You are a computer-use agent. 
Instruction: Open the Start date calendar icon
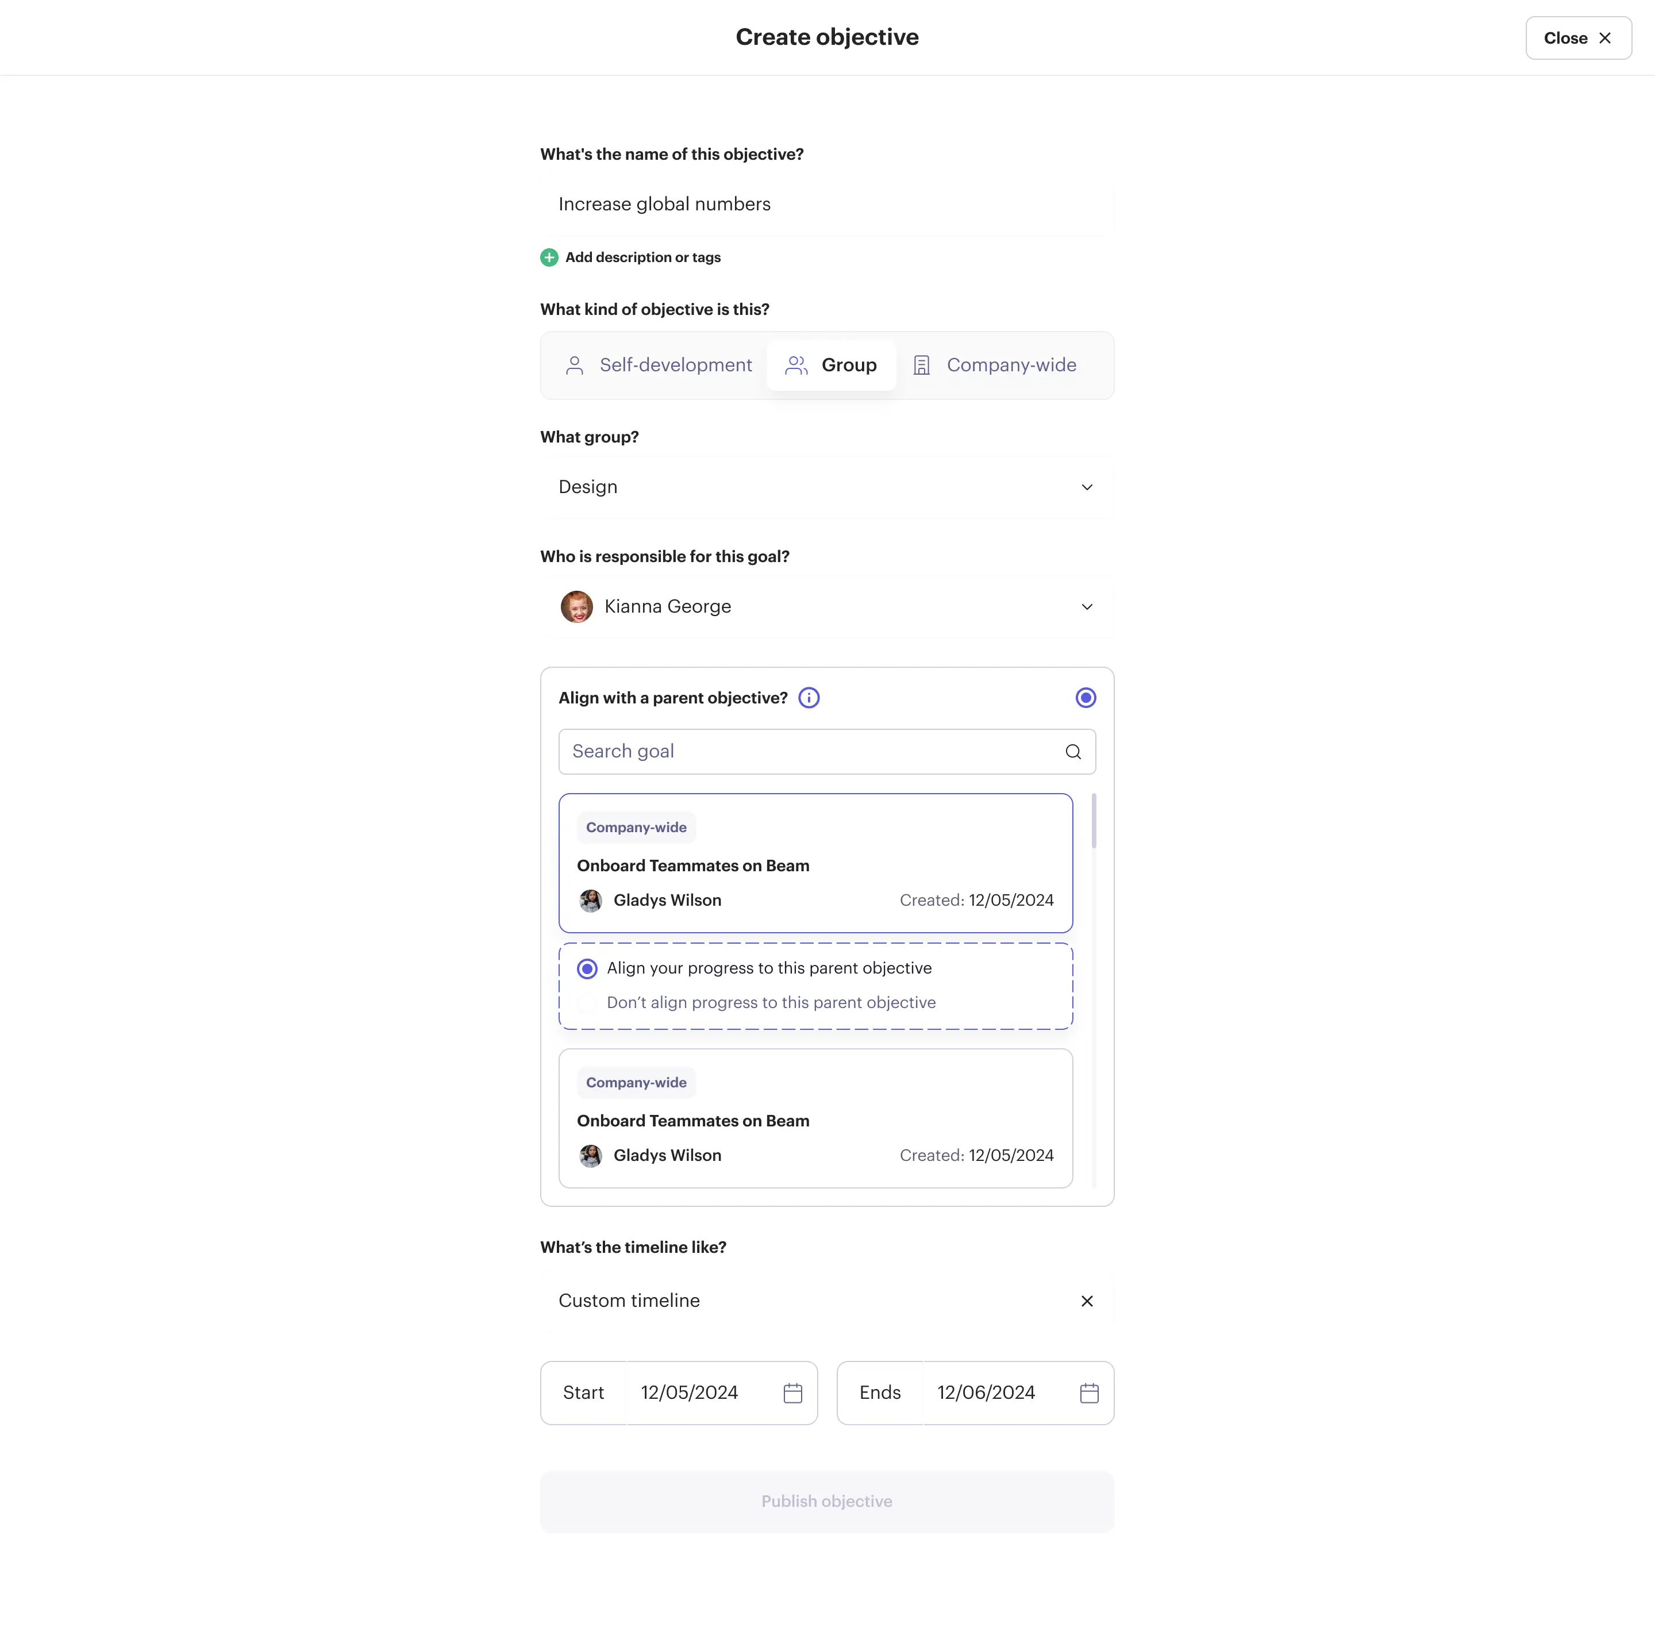tap(792, 1393)
